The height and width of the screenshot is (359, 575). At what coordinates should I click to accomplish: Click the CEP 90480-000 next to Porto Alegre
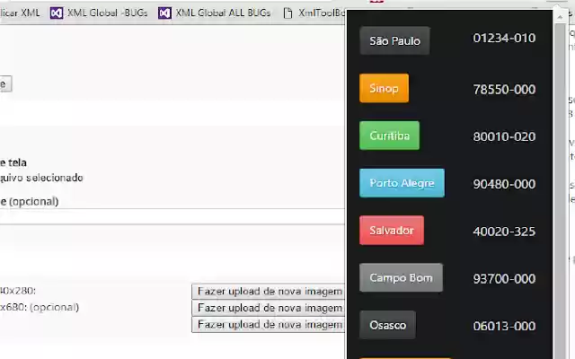tap(504, 184)
